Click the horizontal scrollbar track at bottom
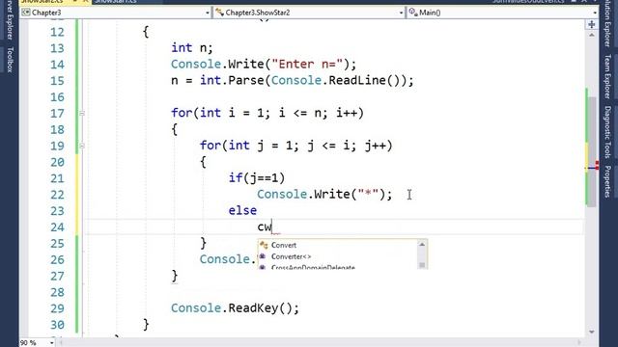 [x=320, y=343]
